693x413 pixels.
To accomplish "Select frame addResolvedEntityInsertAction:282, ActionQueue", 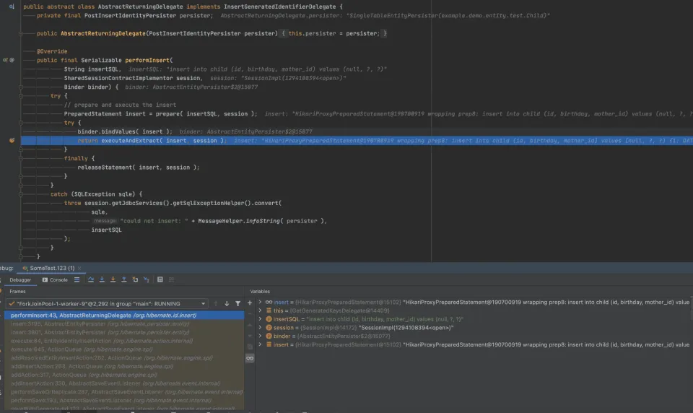I will coord(124,357).
